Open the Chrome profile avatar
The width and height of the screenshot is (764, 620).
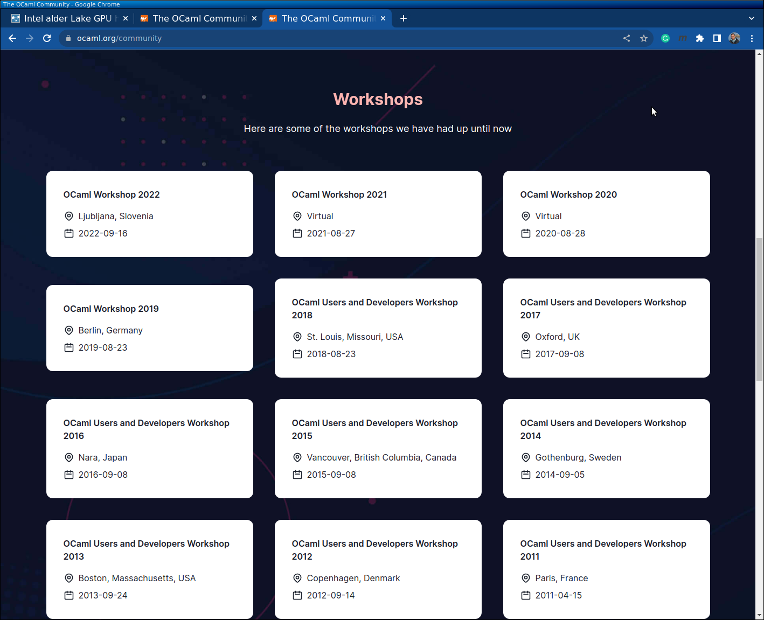click(734, 38)
